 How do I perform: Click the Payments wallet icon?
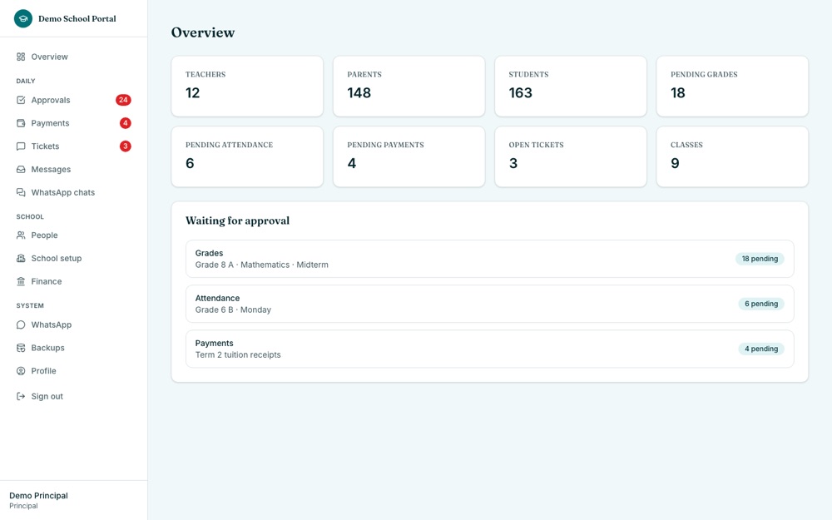[21, 123]
